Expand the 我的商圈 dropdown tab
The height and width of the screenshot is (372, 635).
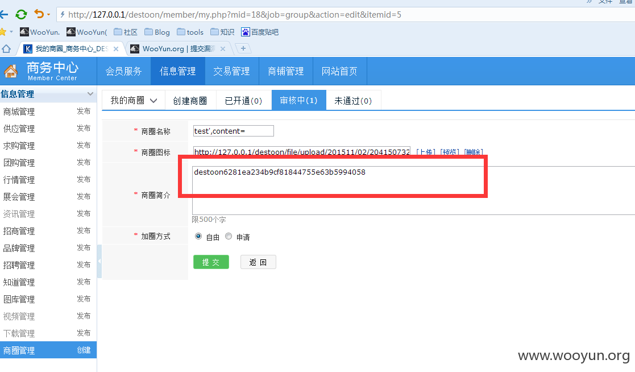(x=133, y=101)
